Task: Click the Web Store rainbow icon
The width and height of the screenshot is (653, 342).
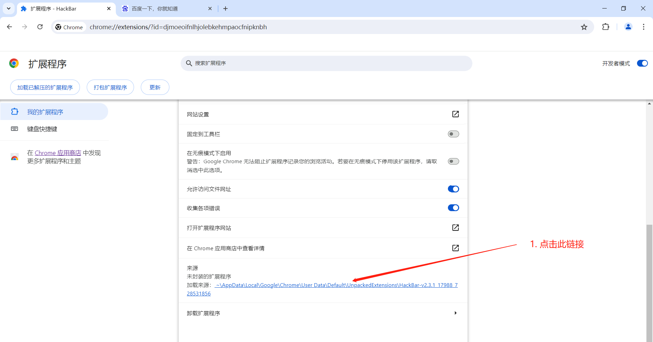Action: pyautogui.click(x=15, y=157)
